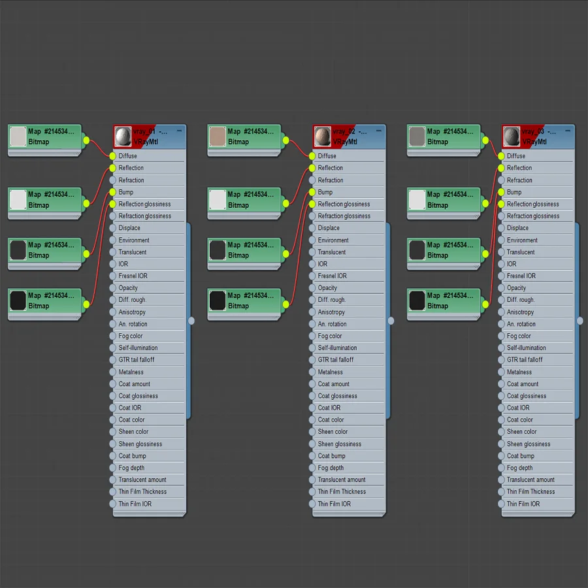
Task: Click the Coat bump input socket on vray_03
Action: [x=501, y=455]
